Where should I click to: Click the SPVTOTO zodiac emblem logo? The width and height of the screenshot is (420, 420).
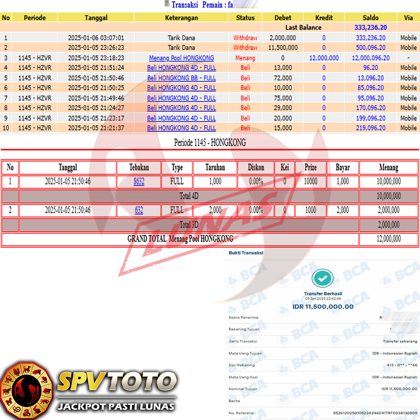point(26,390)
